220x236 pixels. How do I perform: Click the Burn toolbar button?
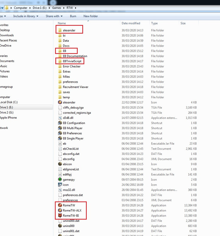[x=73, y=16]
